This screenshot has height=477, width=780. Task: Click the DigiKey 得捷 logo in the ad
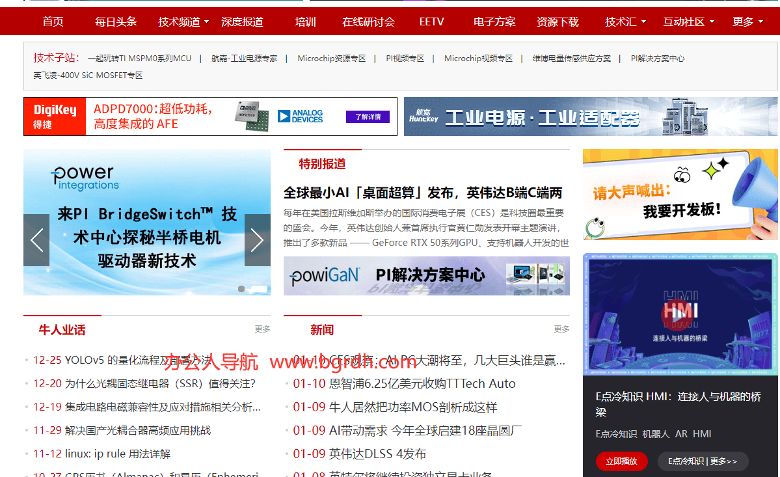(55, 116)
